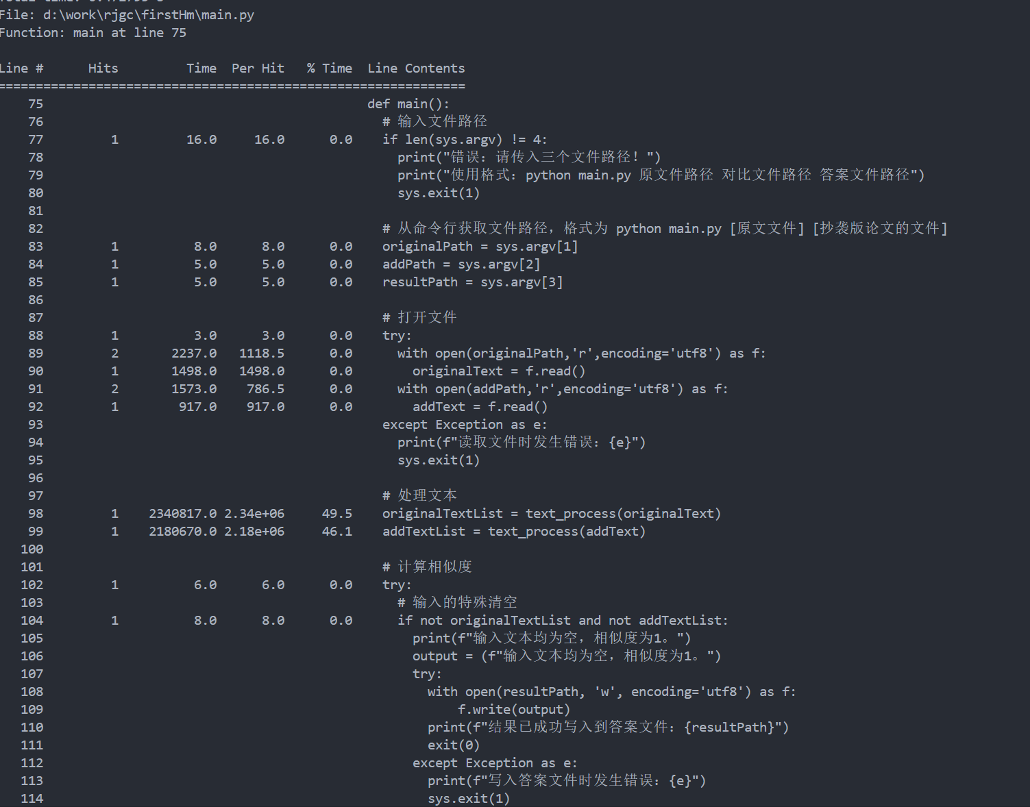Click the '# 计算相似度' comment
1030x807 pixels.
[x=428, y=567]
